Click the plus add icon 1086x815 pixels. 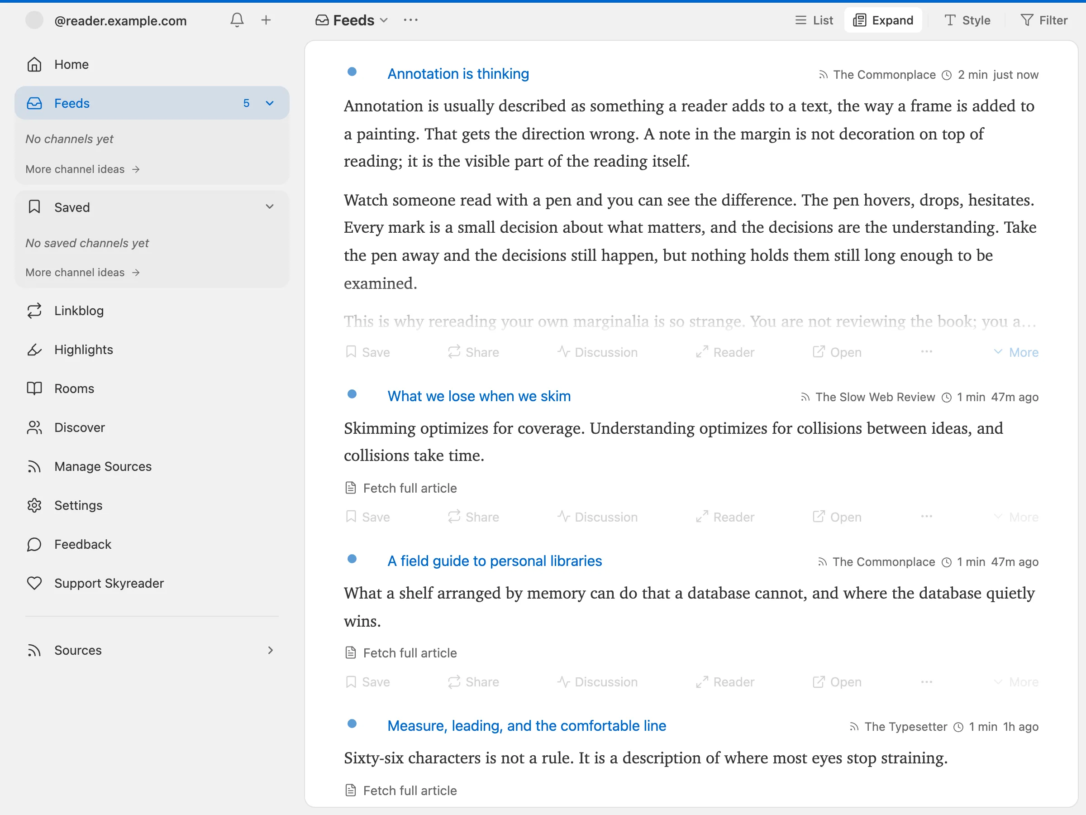click(x=266, y=20)
